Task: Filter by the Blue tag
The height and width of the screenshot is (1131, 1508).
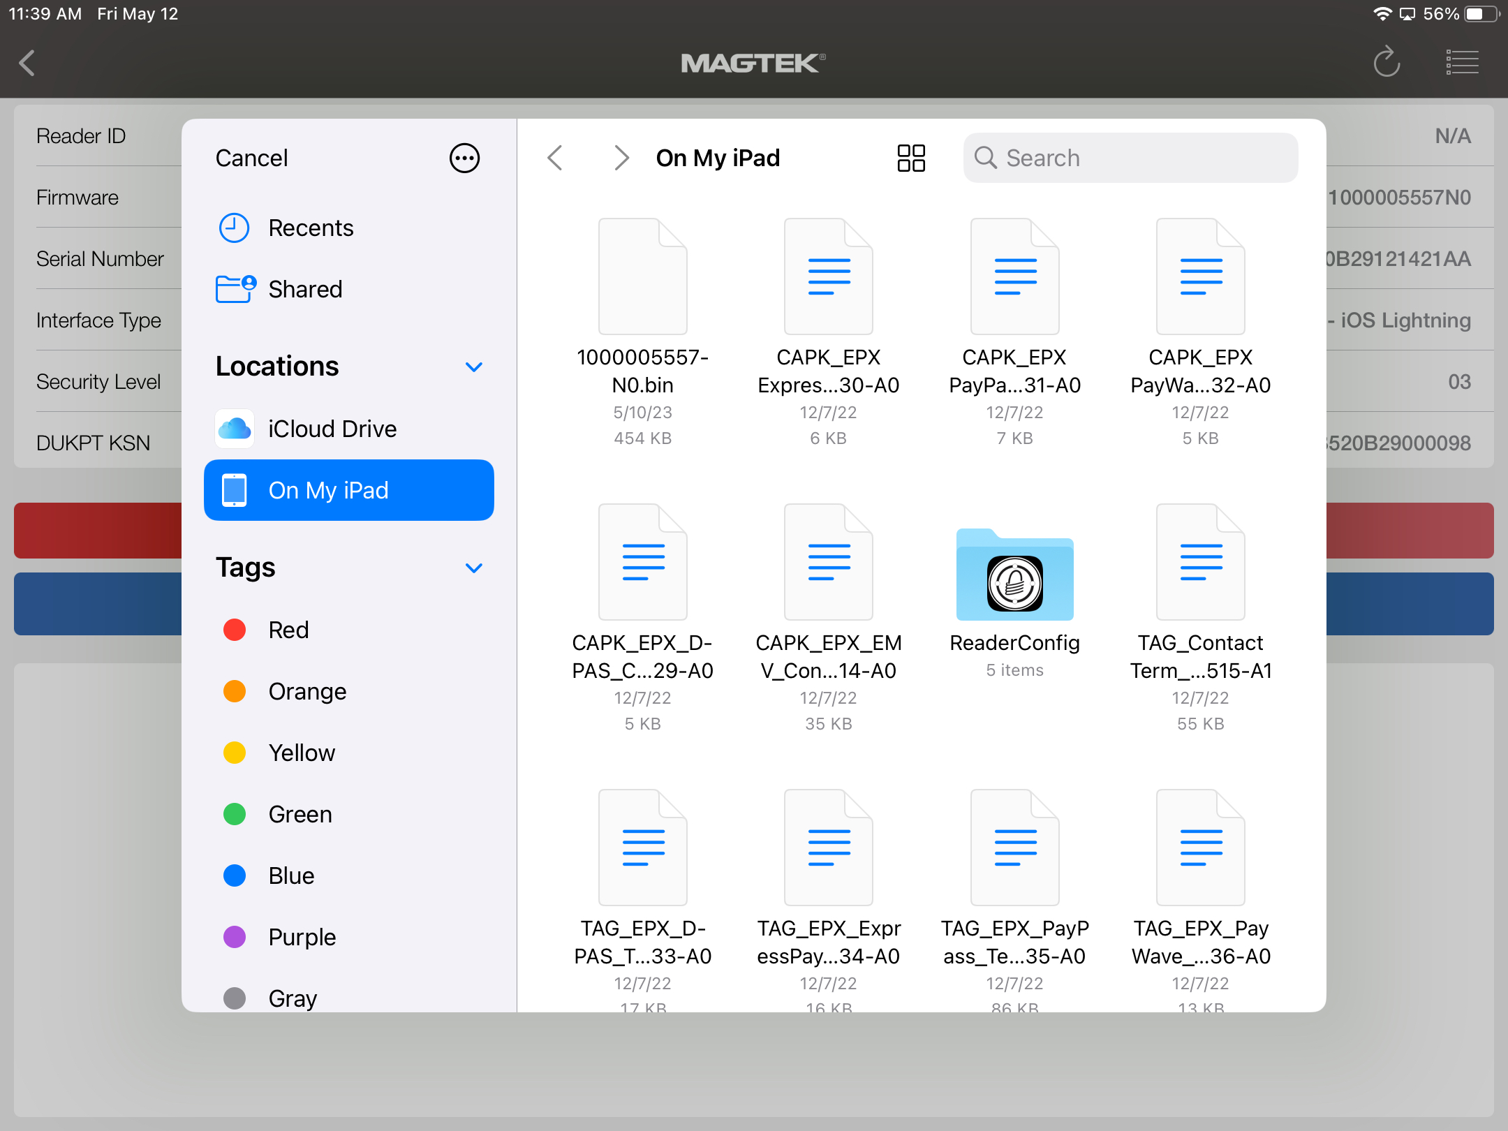Action: click(x=349, y=875)
